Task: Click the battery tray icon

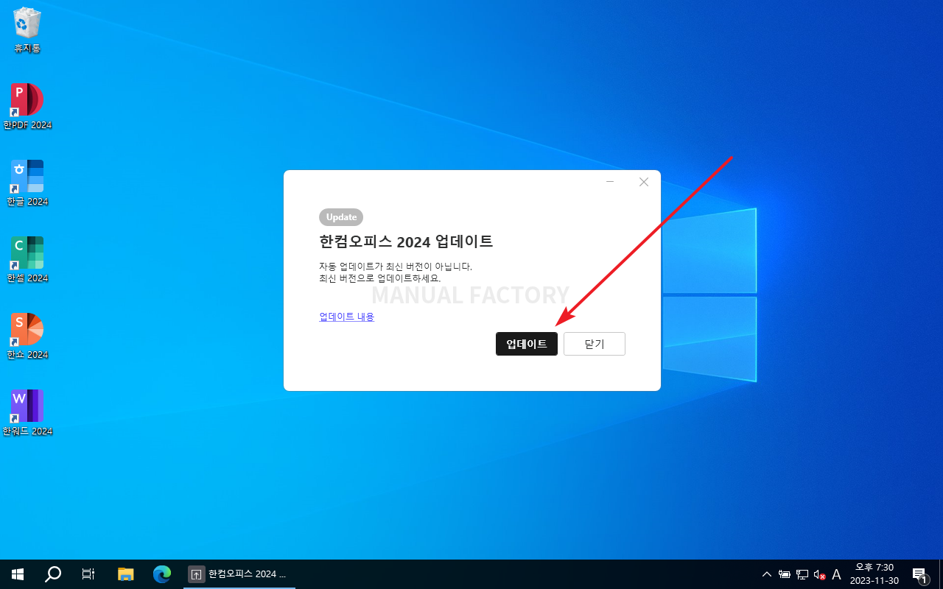Action: pyautogui.click(x=785, y=574)
